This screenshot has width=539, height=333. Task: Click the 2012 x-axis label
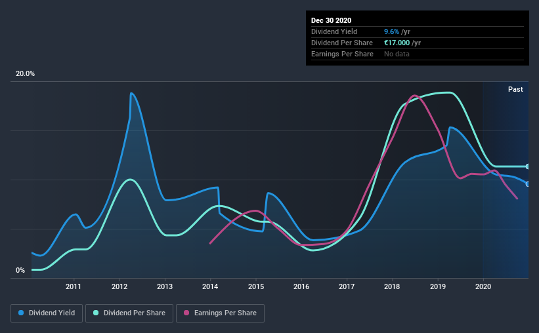(x=119, y=286)
